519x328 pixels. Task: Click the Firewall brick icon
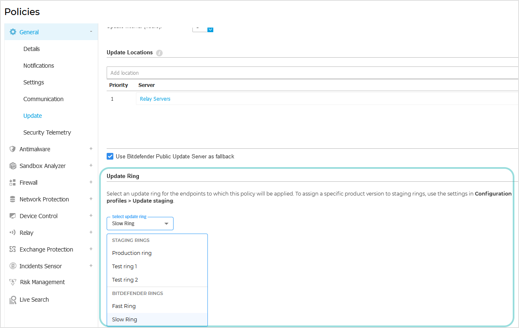point(13,182)
